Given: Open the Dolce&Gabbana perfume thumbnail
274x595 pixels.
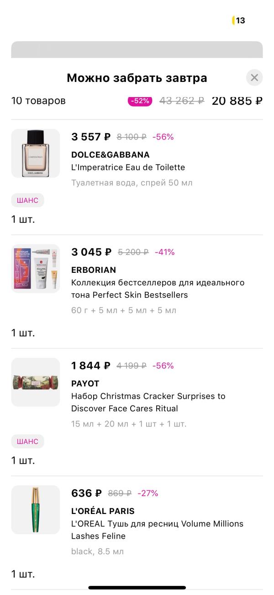Looking at the screenshot, I should click(x=36, y=153).
